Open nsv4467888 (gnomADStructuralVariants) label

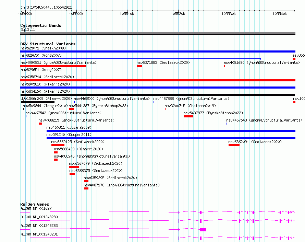point(191,99)
